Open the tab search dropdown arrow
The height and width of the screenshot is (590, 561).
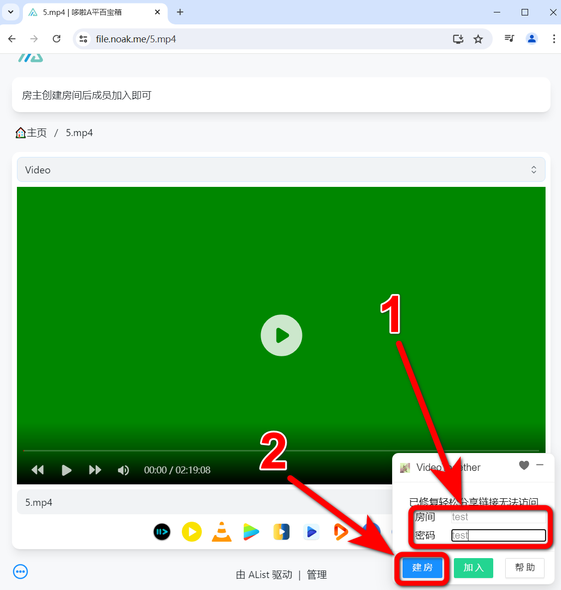pyautogui.click(x=10, y=12)
